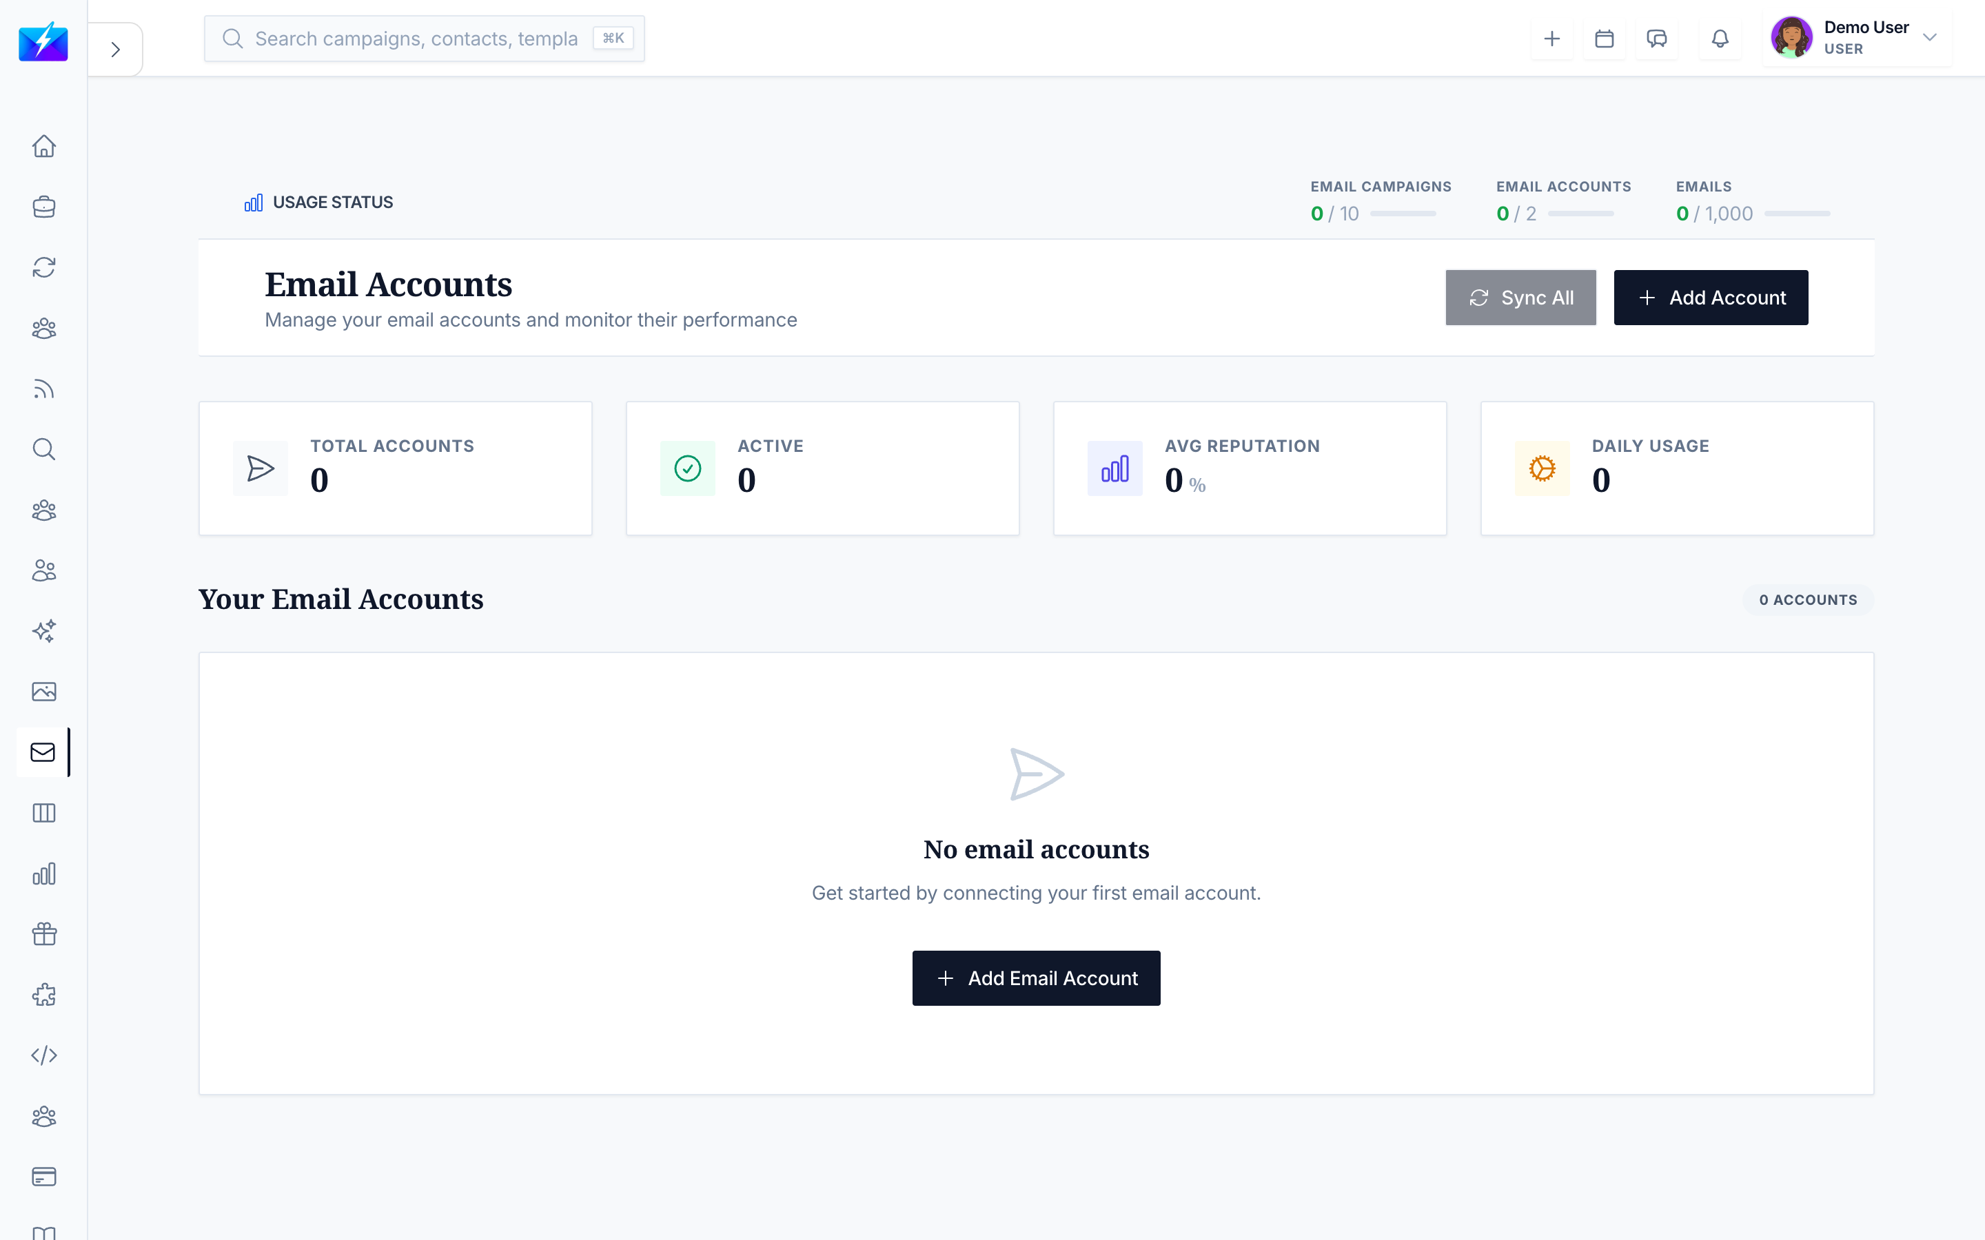Click the 0 ACCOUNTS badge

1808,599
